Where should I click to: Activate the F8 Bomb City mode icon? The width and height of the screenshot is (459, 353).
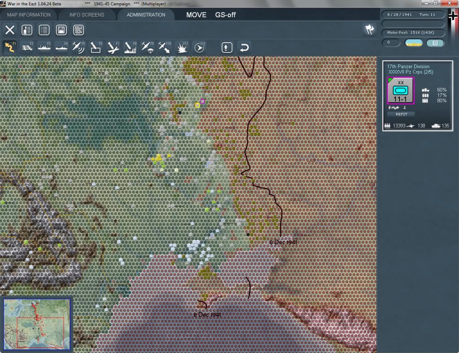(x=130, y=48)
